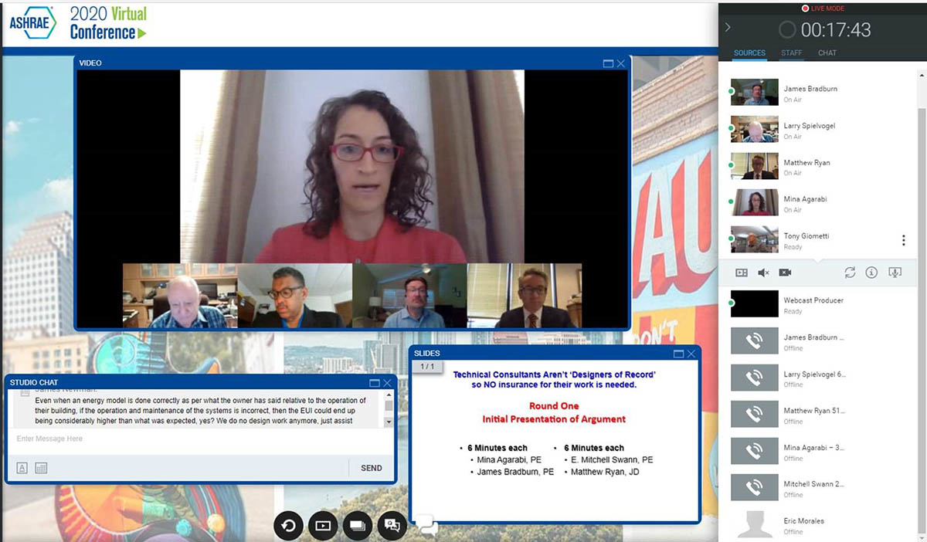Switch to the STAFF tab
The height and width of the screenshot is (542, 927).
791,53
